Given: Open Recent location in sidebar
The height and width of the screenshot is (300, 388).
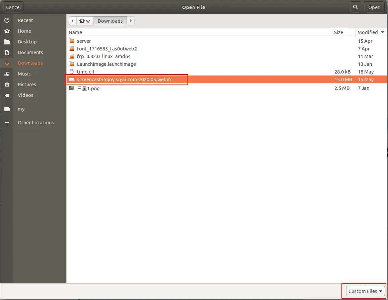Looking at the screenshot, I should click(25, 20).
